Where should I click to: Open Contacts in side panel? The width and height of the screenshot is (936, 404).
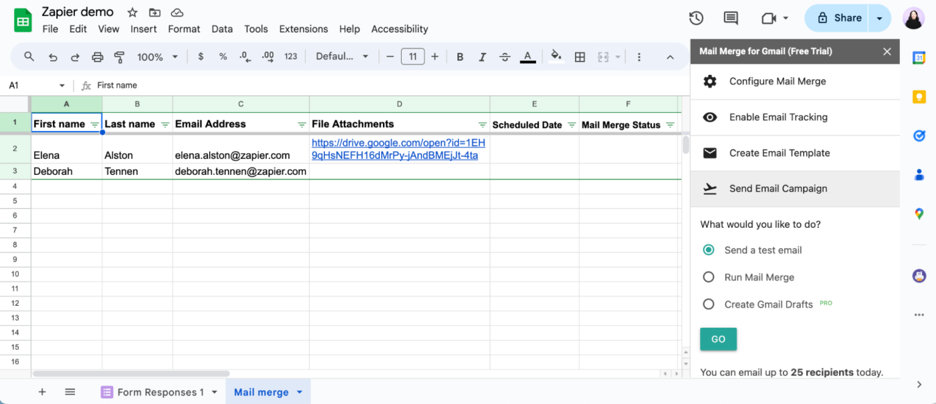(919, 174)
